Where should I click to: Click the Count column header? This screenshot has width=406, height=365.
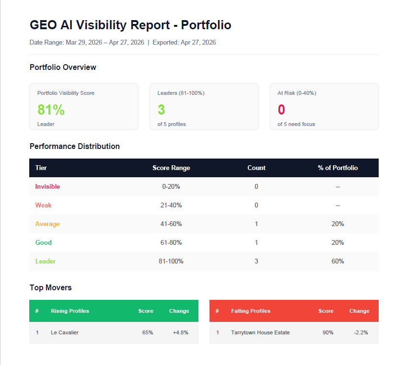(256, 168)
